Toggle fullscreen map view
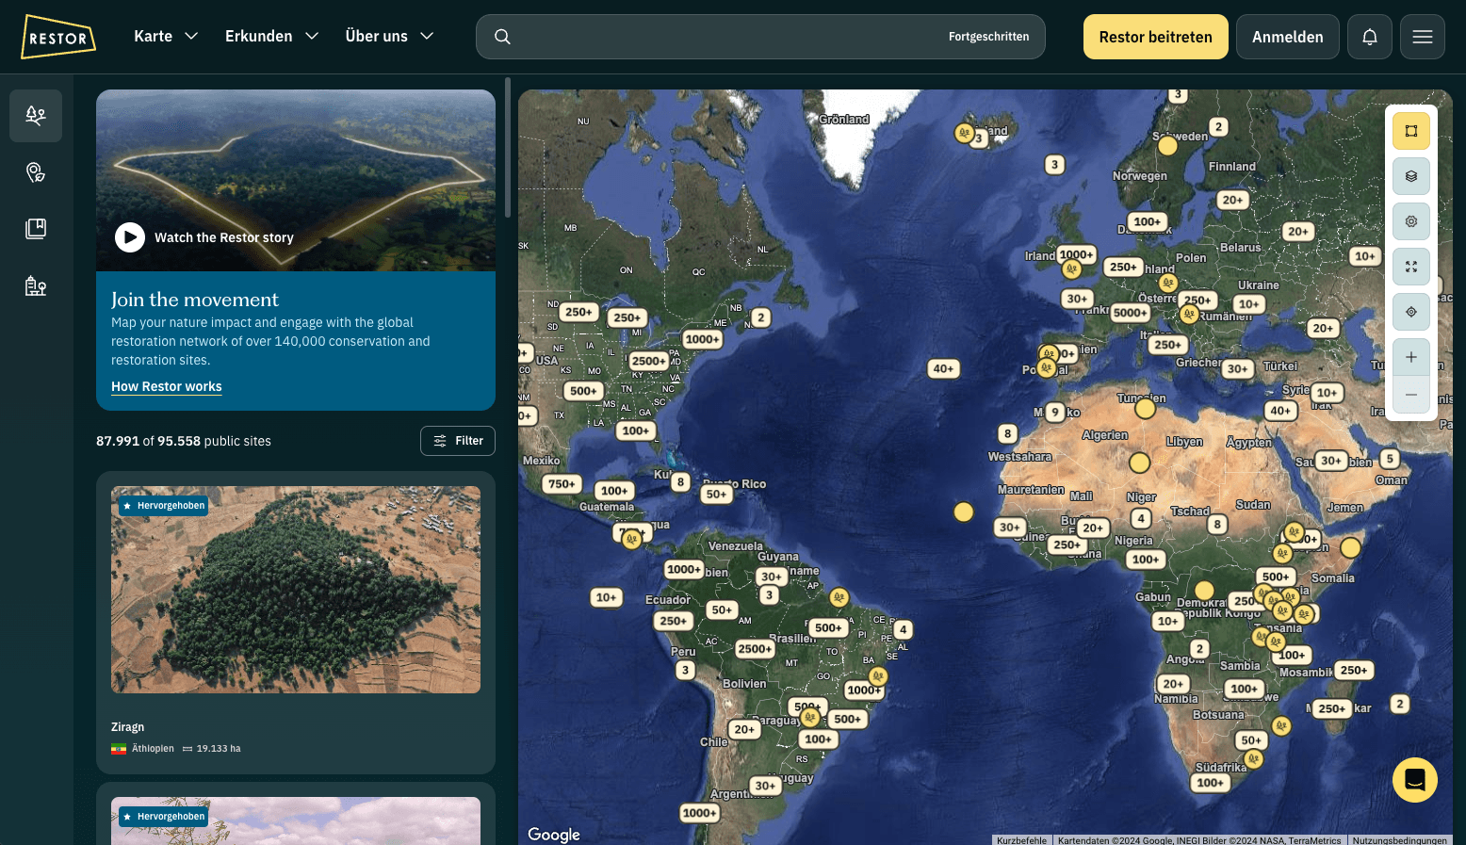This screenshot has height=845, width=1466. click(1411, 267)
